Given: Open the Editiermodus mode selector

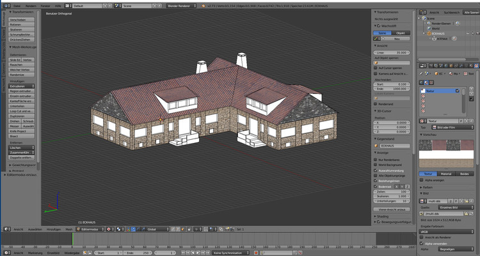Looking at the screenshot, I should click(90, 229).
